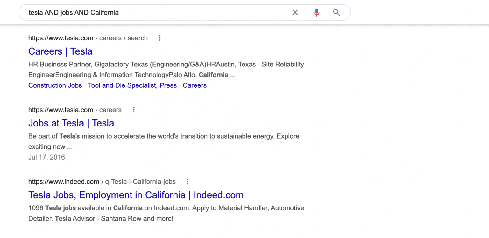The image size is (489, 238).
Task: Open the three-dot menu beside Careers | Tesla result
Action: click(159, 37)
